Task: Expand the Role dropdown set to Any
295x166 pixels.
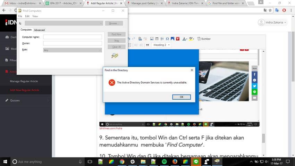Action: tap(73, 50)
